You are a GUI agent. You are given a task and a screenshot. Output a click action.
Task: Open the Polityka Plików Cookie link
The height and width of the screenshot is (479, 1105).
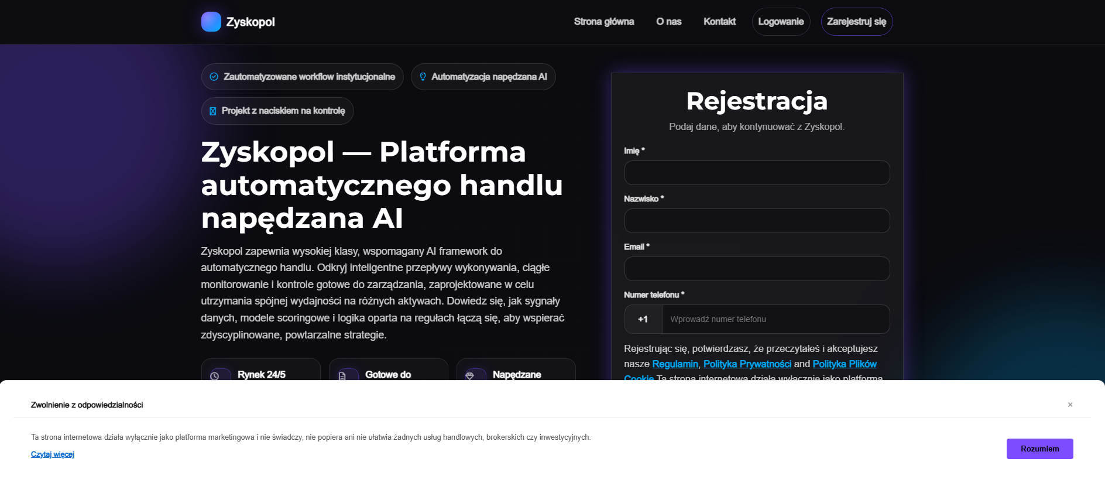click(845, 364)
